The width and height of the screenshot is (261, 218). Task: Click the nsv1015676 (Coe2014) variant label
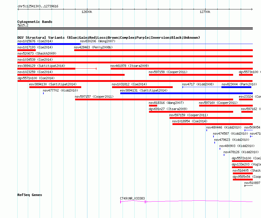[x=35, y=41]
